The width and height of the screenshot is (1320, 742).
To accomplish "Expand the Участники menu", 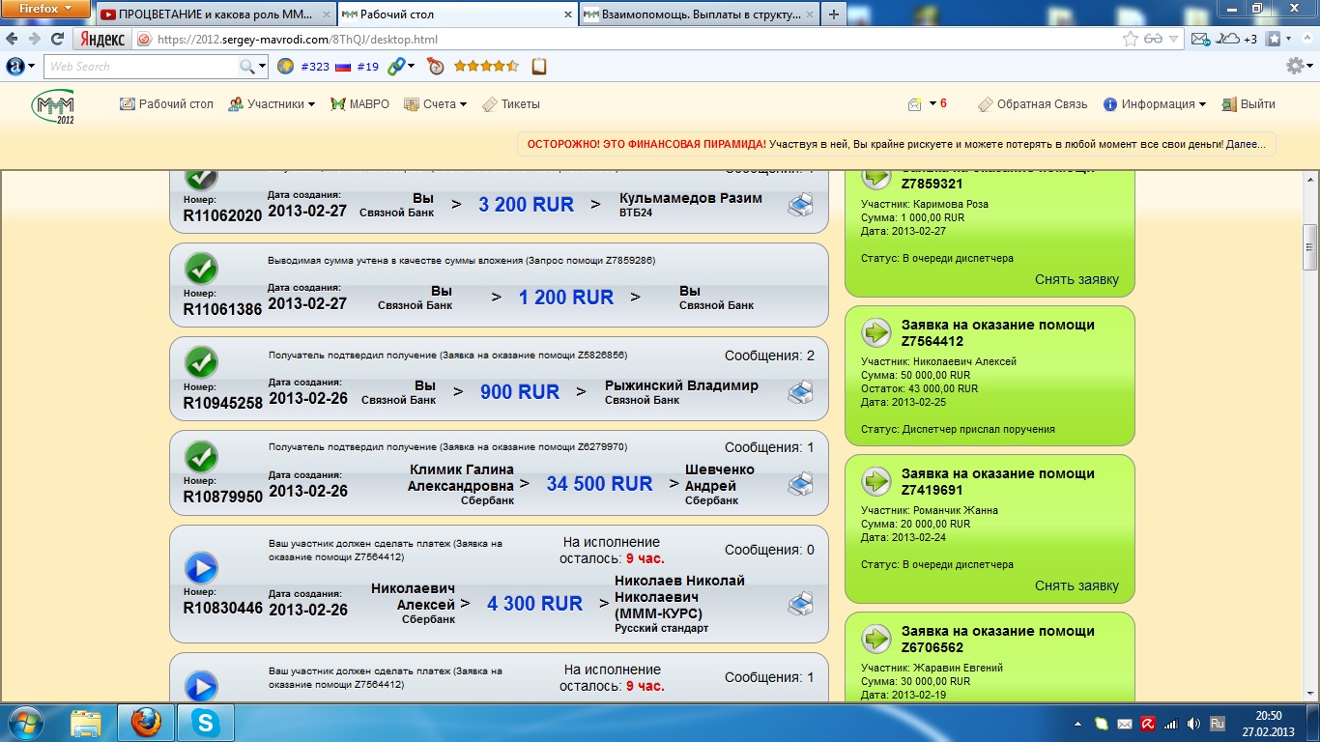I will pyautogui.click(x=272, y=104).
